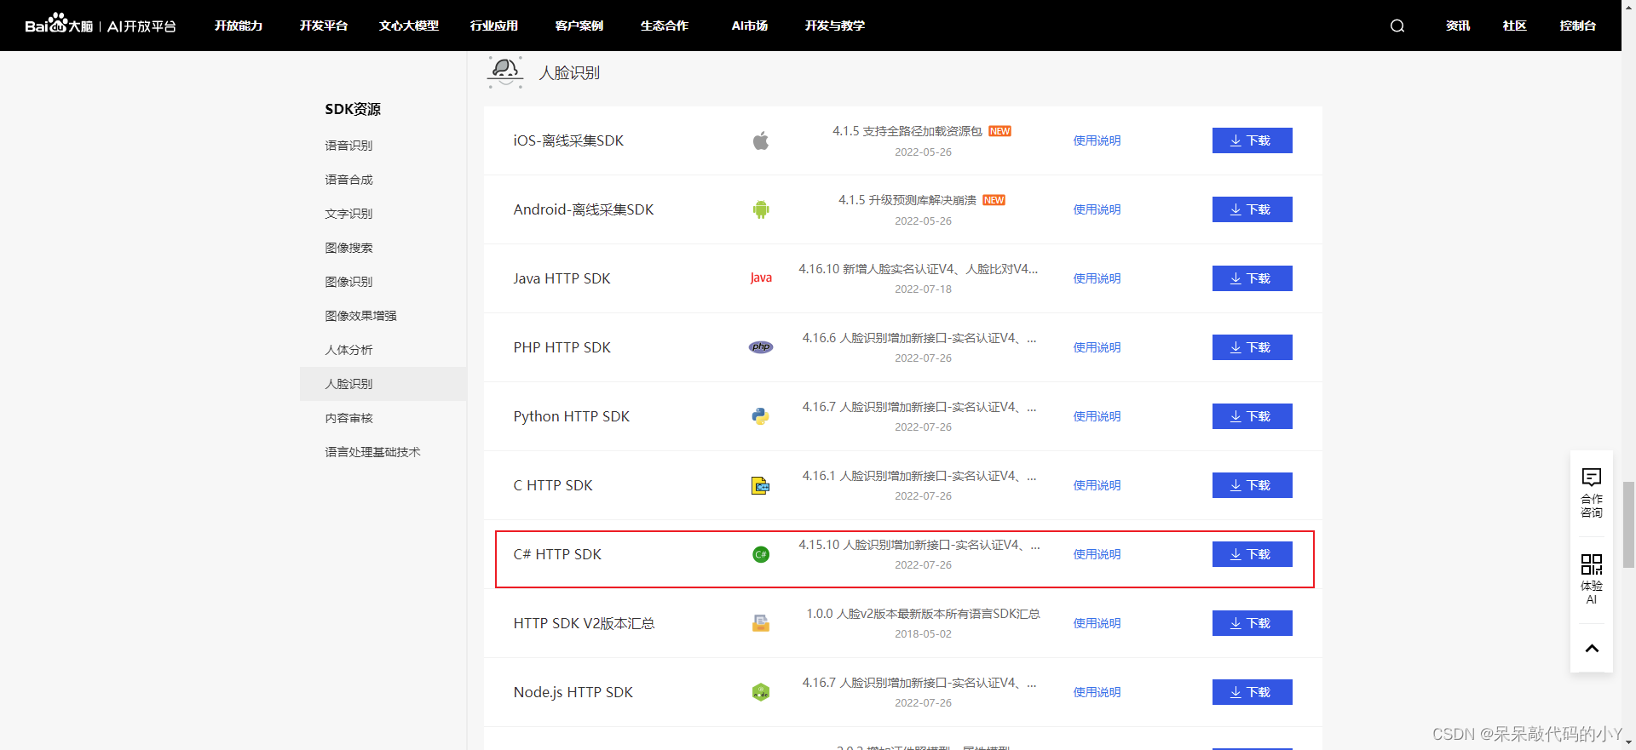Open 使用说明 for Android-离线采集SDK
This screenshot has height=750, width=1636.
(x=1097, y=209)
